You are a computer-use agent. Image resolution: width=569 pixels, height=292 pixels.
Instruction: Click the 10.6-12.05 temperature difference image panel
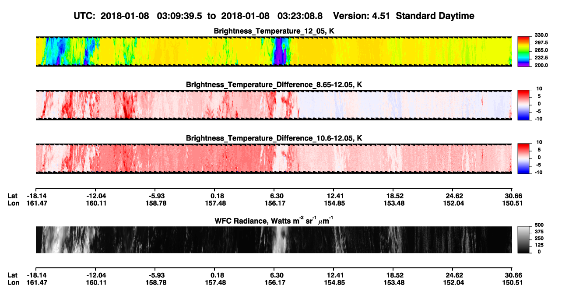[274, 158]
